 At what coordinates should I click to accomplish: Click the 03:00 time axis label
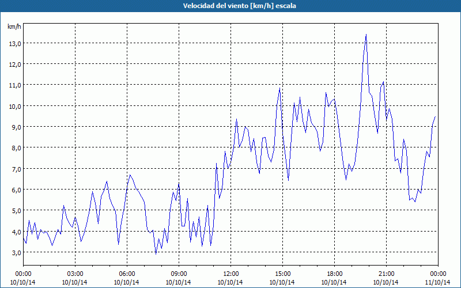point(75,274)
